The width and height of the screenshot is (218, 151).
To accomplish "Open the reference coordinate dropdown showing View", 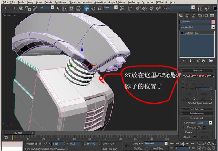I will click(x=116, y=7).
